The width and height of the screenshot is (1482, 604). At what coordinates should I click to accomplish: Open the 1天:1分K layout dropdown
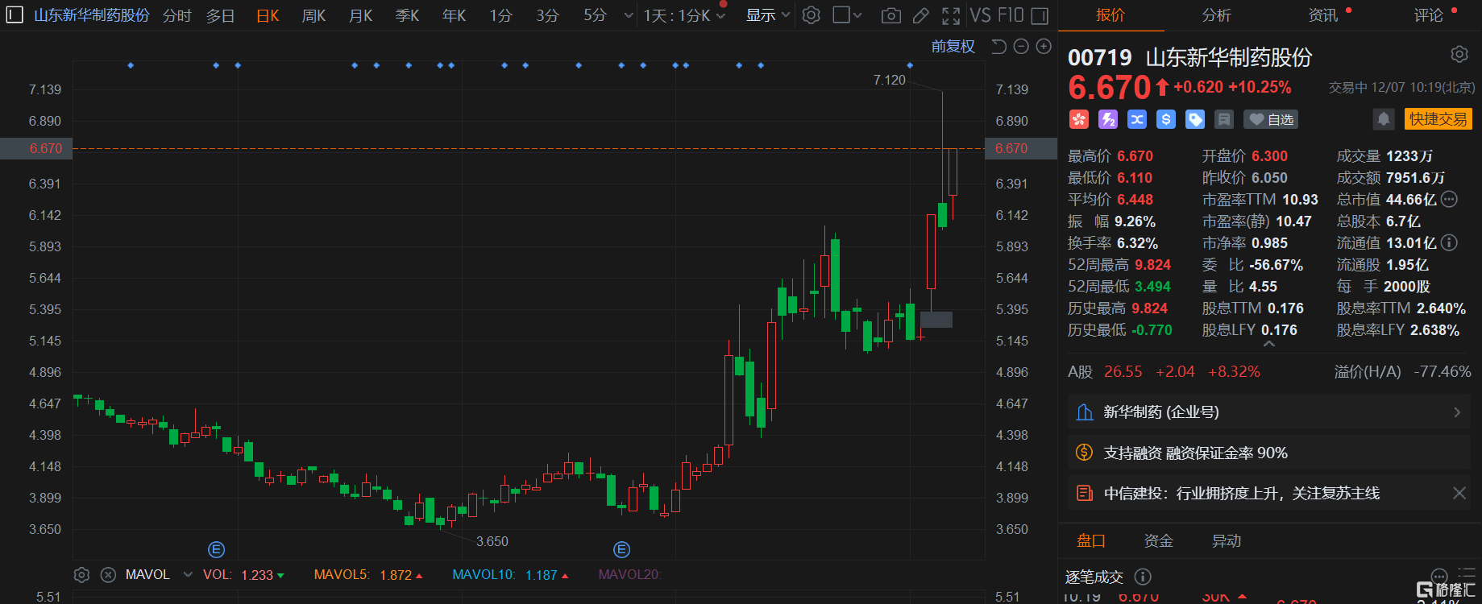(684, 15)
